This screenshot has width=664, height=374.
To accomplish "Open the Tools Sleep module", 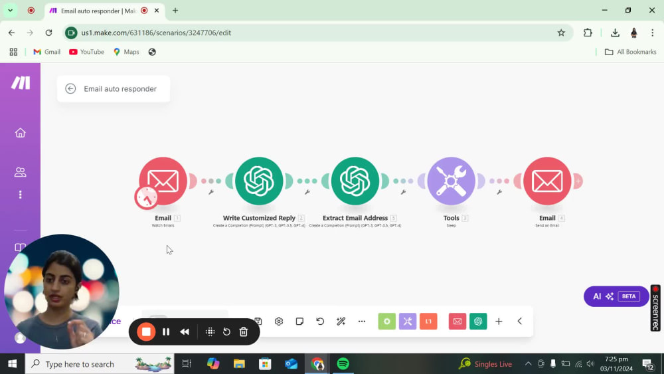I will [451, 181].
